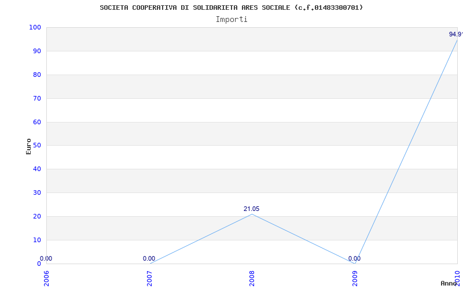This screenshot has height=289, width=463.
Task: Click the 0.00 value label above 2007
Action: [x=149, y=258]
